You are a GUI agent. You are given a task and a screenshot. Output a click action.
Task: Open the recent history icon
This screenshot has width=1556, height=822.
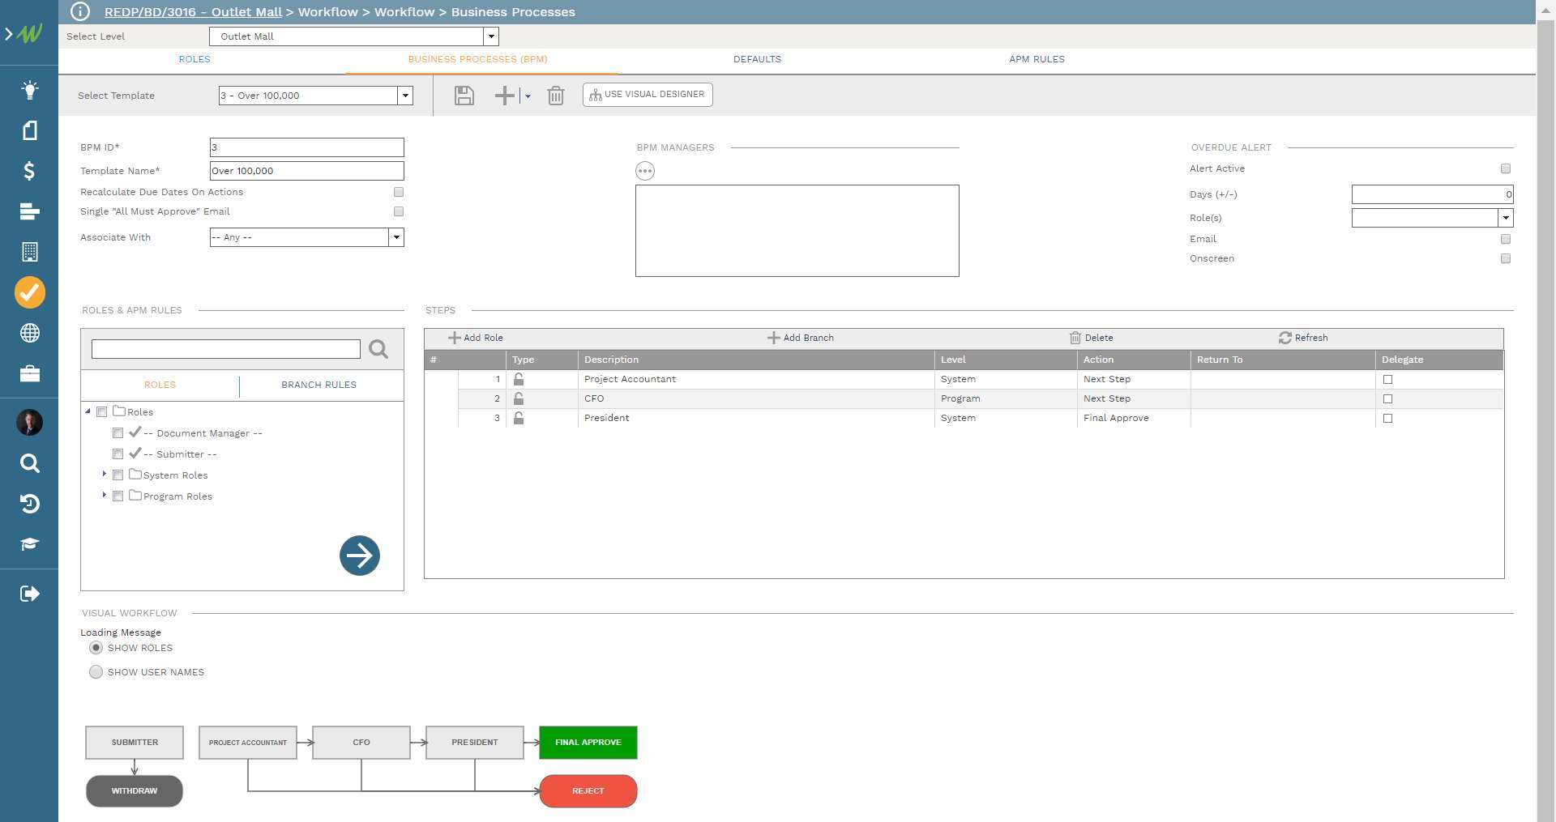point(29,504)
